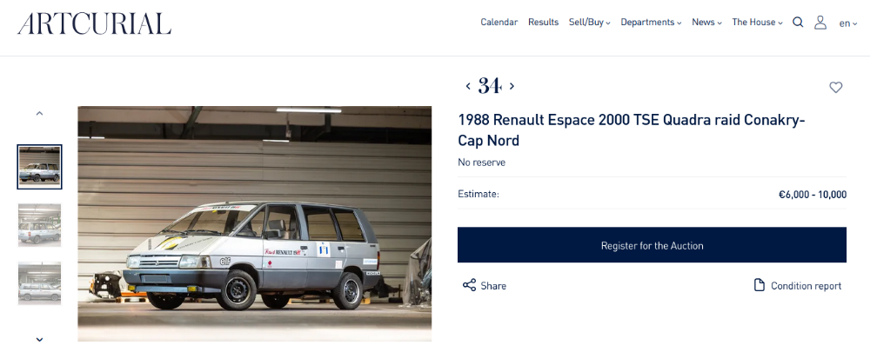Open the Calendar menu item

tap(499, 23)
